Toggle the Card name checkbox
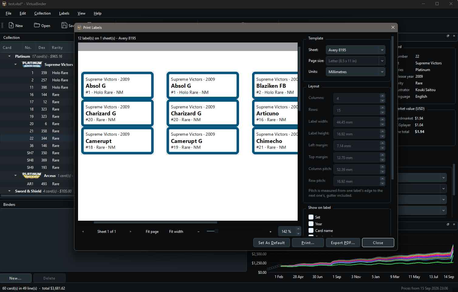Viewport: 458px width, 292px height. [x=311, y=230]
